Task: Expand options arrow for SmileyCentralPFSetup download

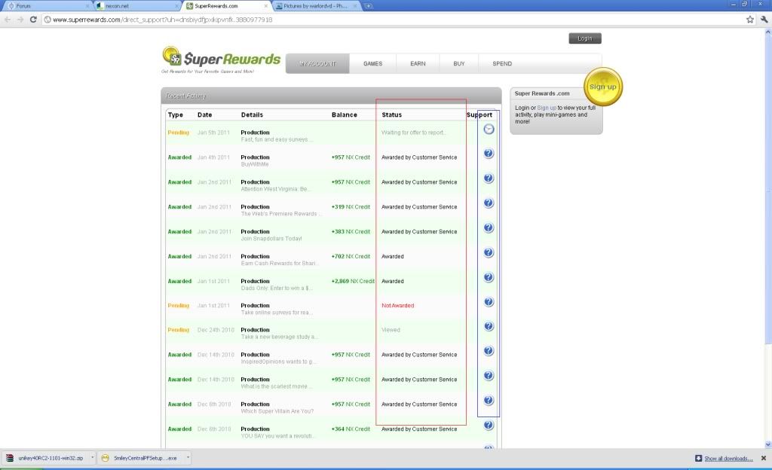Action: (188, 458)
